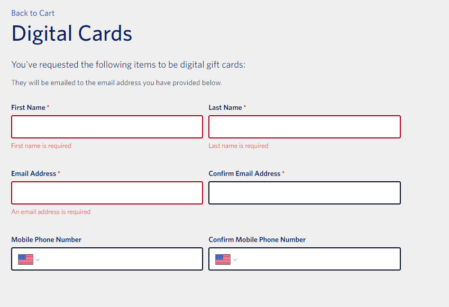Click the Email Address label text
Image resolution: width=449 pixels, height=307 pixels.
coord(33,174)
